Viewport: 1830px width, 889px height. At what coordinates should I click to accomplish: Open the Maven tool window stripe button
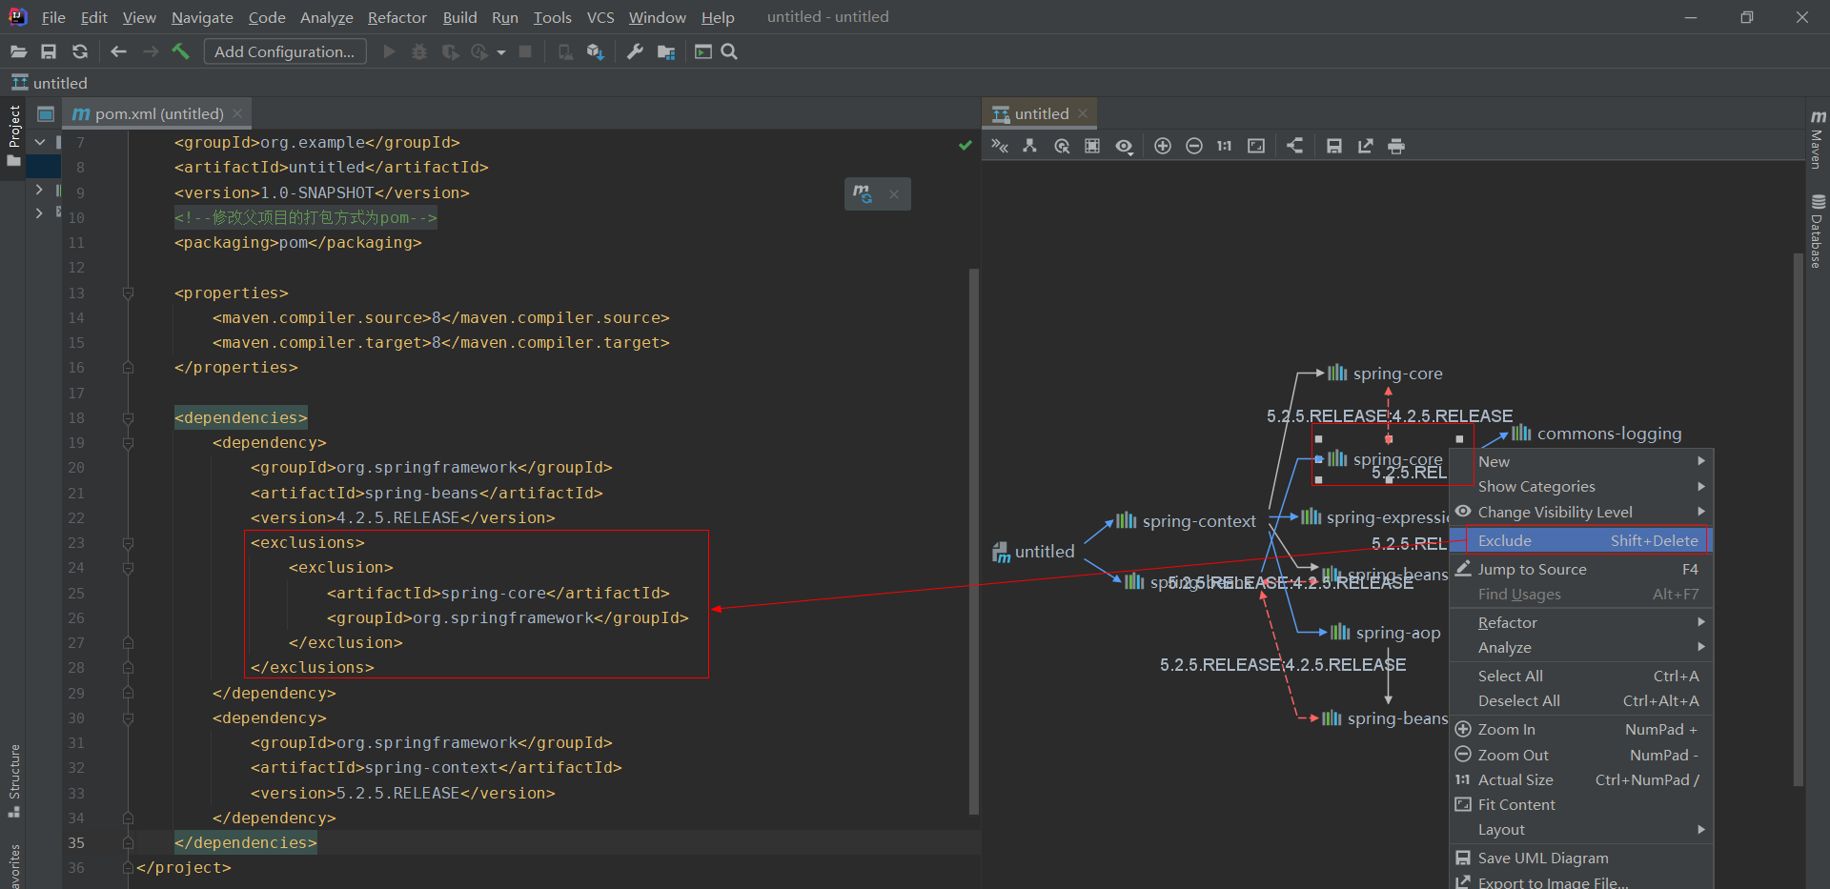pos(1818,139)
